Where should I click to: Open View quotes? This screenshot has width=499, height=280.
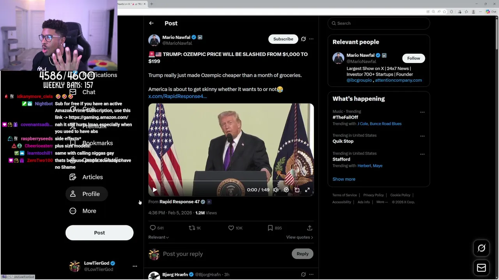click(299, 237)
